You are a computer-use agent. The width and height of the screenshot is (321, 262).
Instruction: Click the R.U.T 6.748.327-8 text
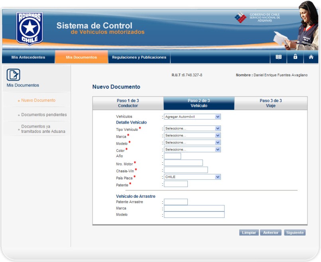(x=187, y=75)
